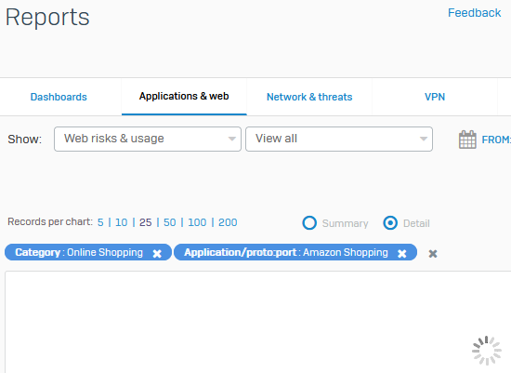
Task: Set records per chart to 5
Action: pos(100,222)
